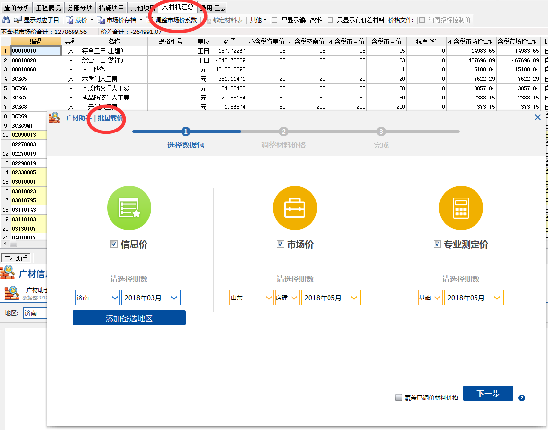
Task: Click the 广材助手 dialog logo icon
Action: (54, 118)
